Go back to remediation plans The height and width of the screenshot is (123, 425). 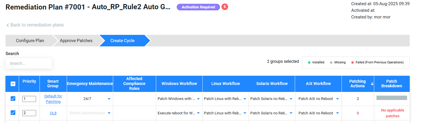point(35,25)
